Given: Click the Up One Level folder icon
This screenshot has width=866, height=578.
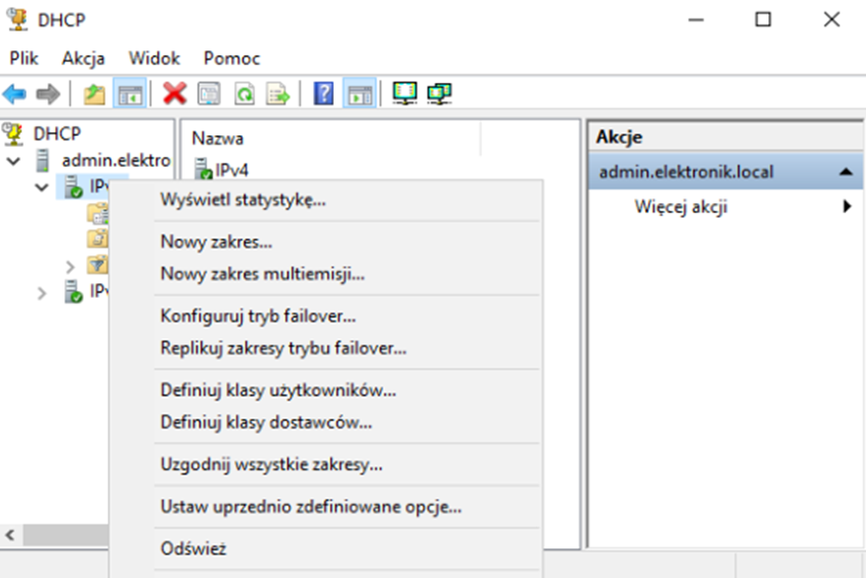Looking at the screenshot, I should pos(94,94).
